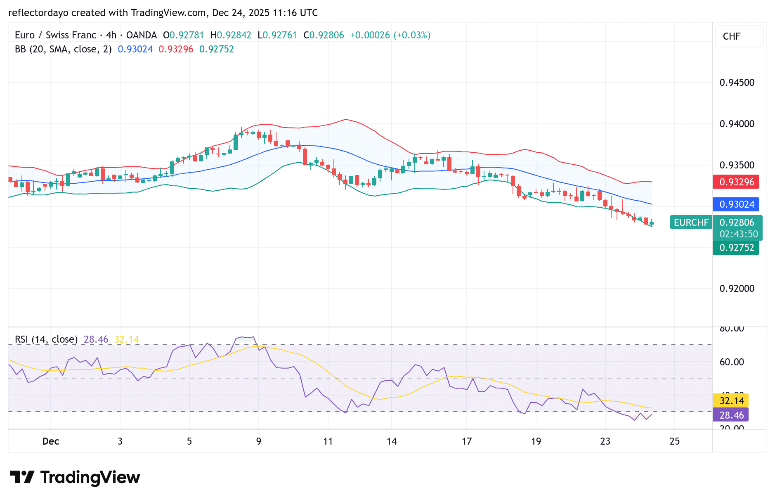Toggle the high value H0.92842 in legend
The image size is (775, 502).
231,35
